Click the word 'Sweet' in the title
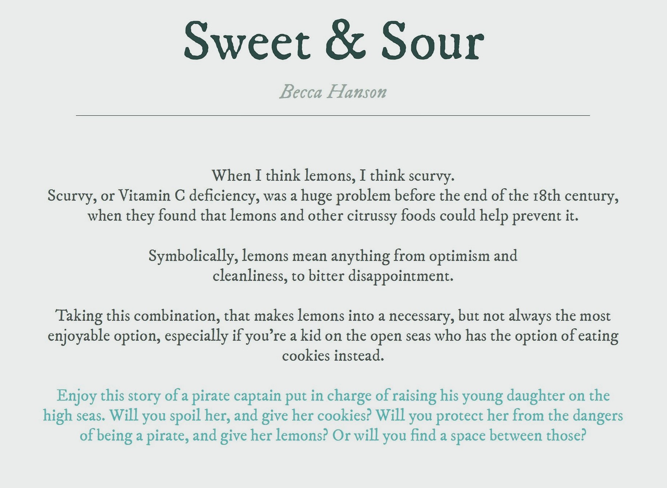The image size is (667, 488). tap(247, 40)
